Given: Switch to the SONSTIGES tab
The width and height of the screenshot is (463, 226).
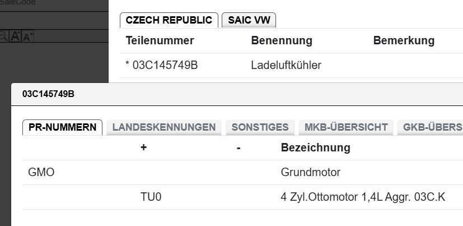Looking at the screenshot, I should point(260,127).
